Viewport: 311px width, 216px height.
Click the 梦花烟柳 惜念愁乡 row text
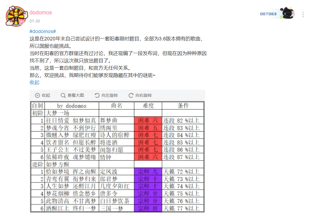tap(71, 194)
